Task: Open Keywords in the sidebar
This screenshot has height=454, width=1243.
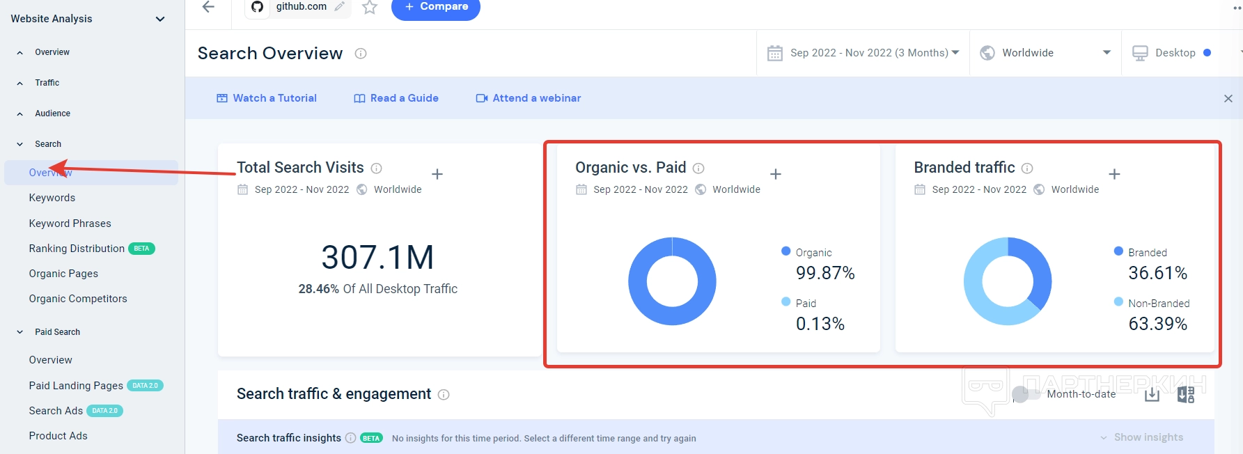Action: tap(52, 198)
